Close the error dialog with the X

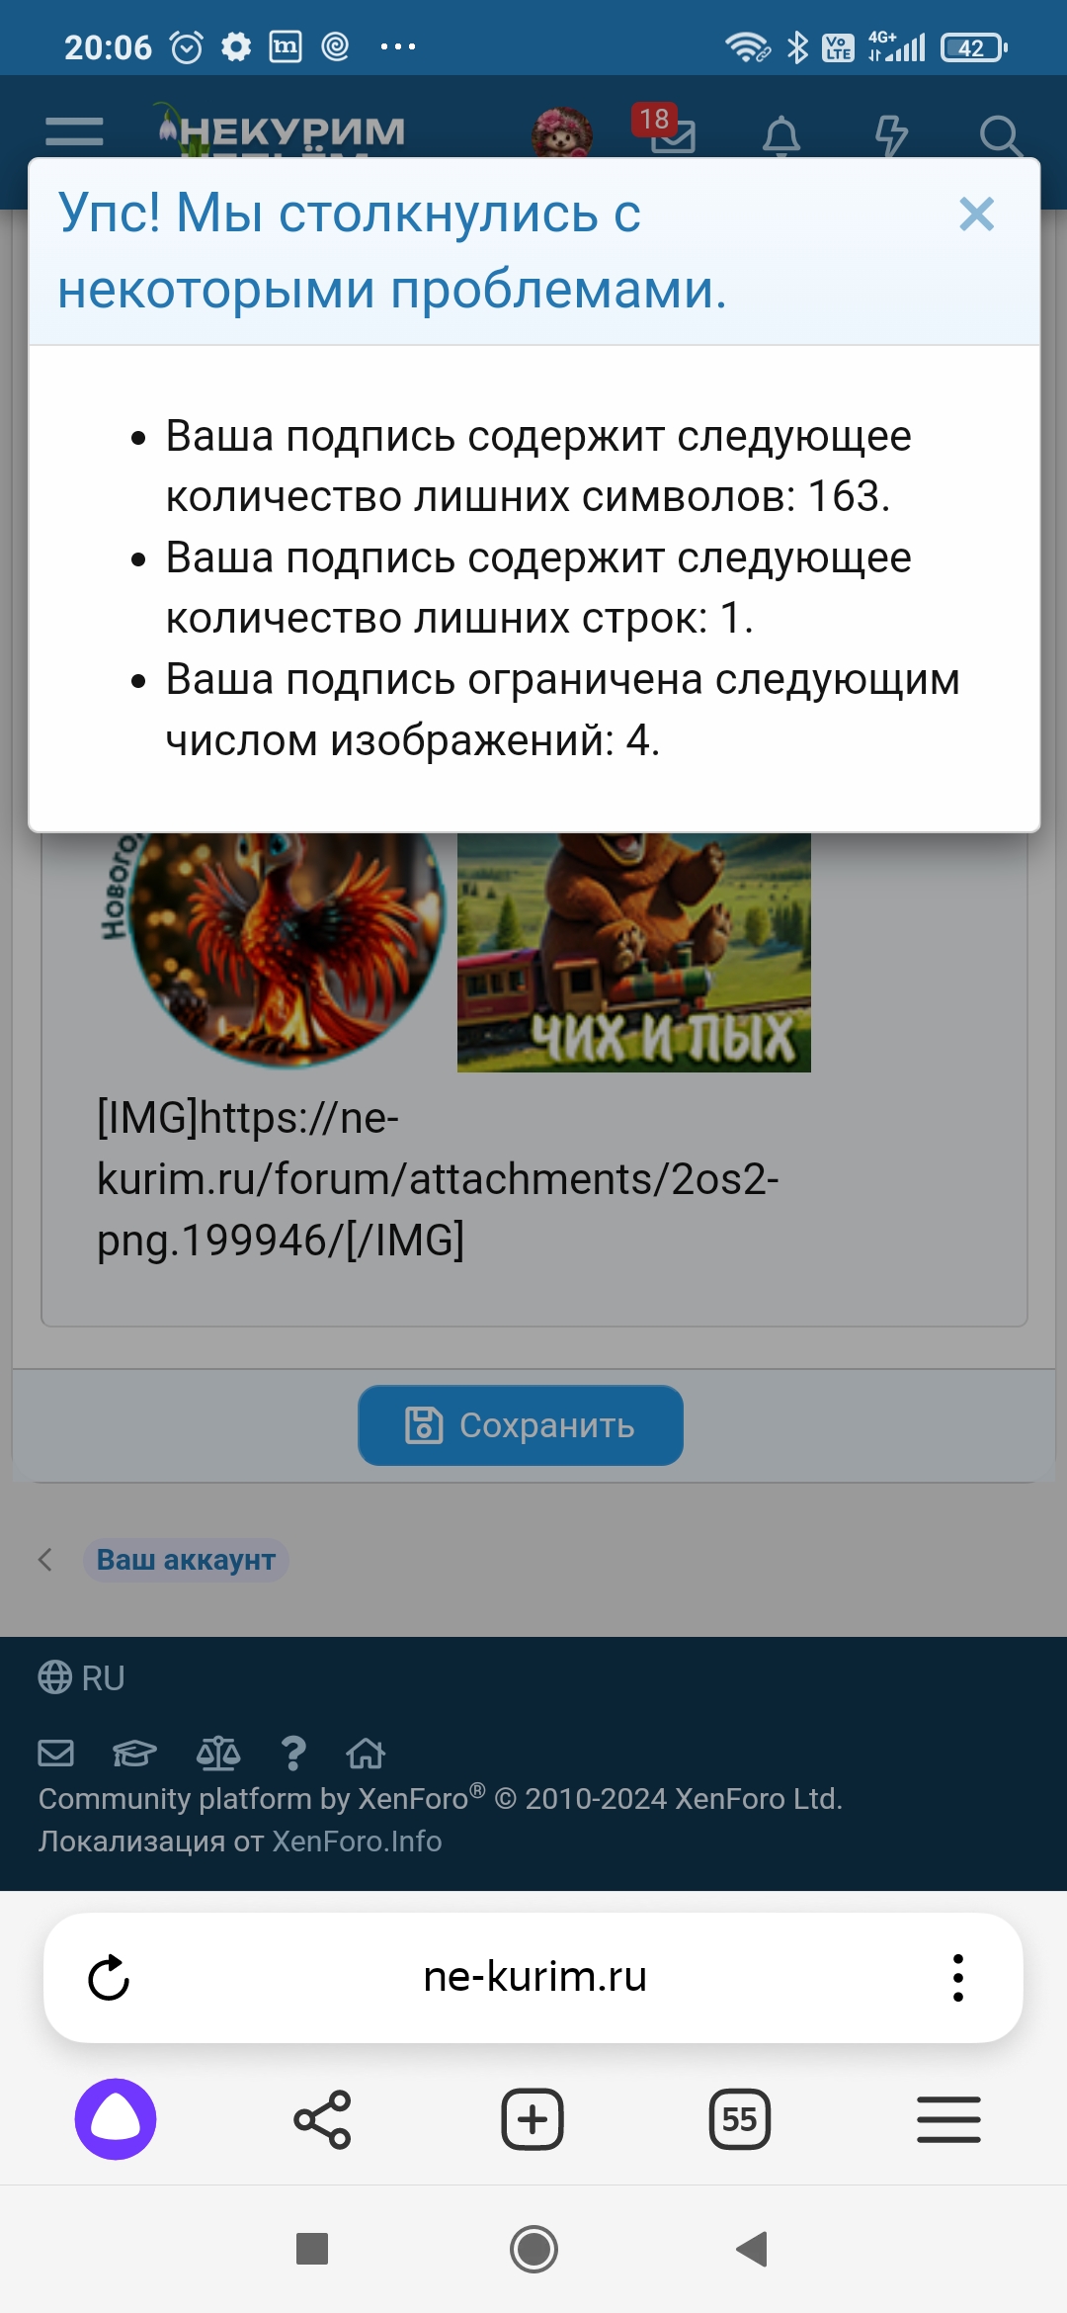[976, 214]
